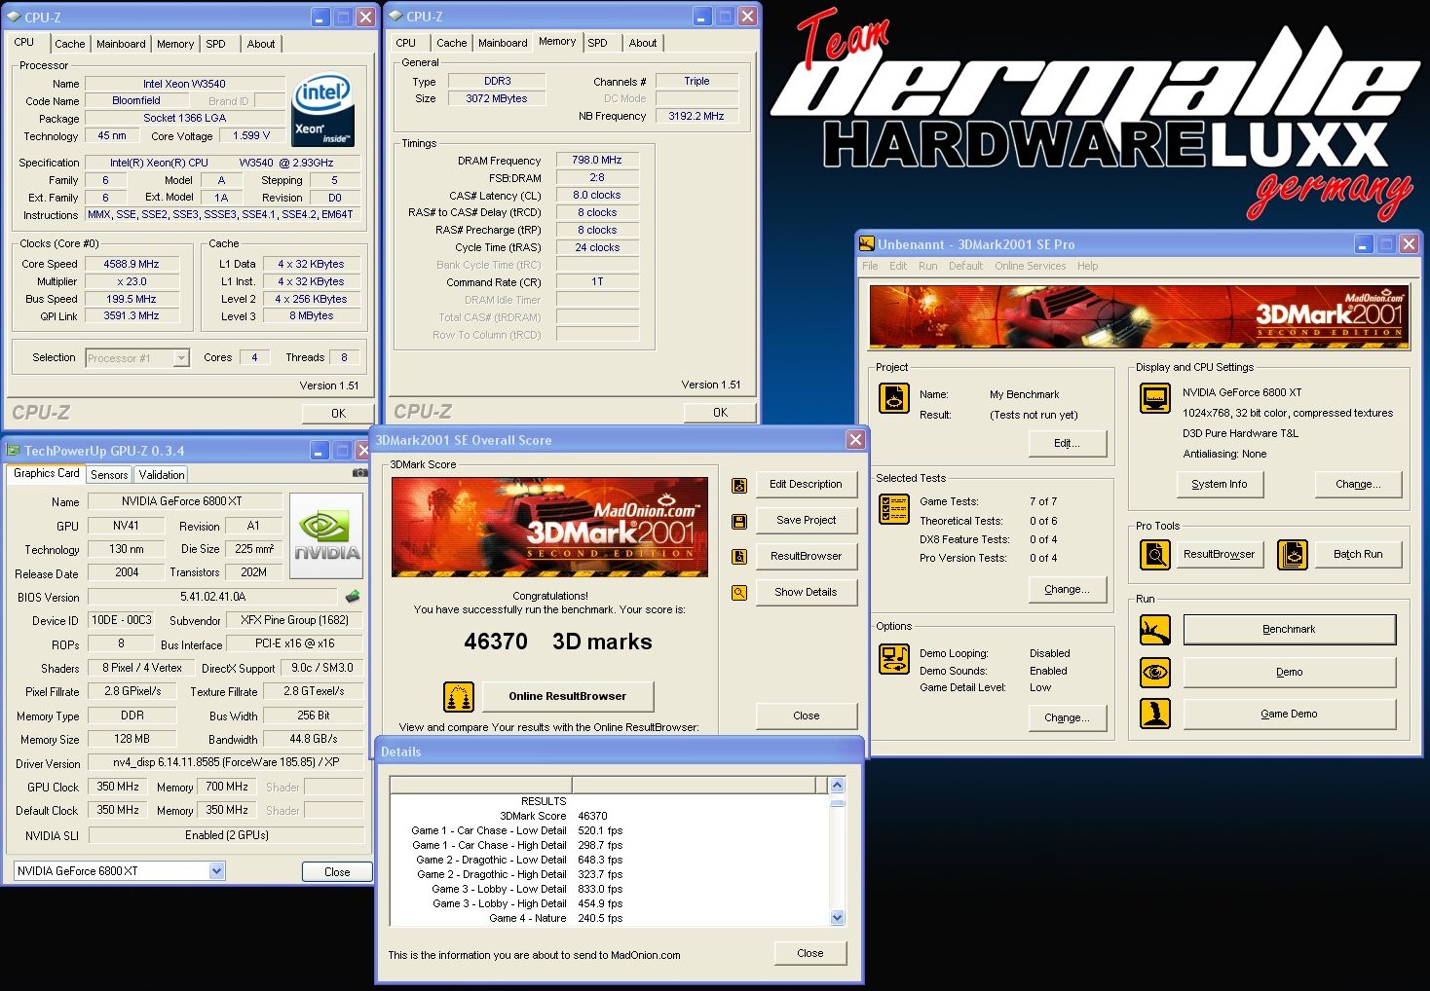Click the Game Demo joystick icon
The width and height of the screenshot is (1430, 991).
(1155, 714)
